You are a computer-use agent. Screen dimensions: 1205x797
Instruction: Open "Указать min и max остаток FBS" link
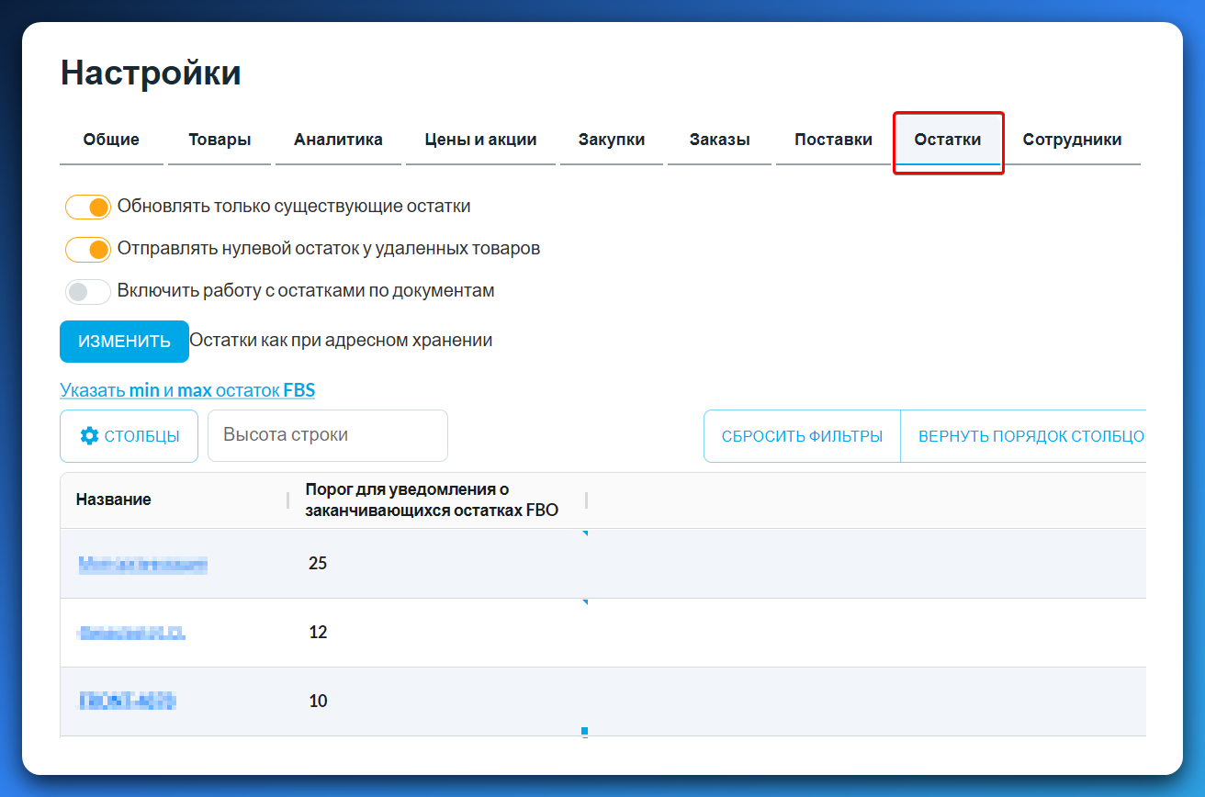[187, 390]
